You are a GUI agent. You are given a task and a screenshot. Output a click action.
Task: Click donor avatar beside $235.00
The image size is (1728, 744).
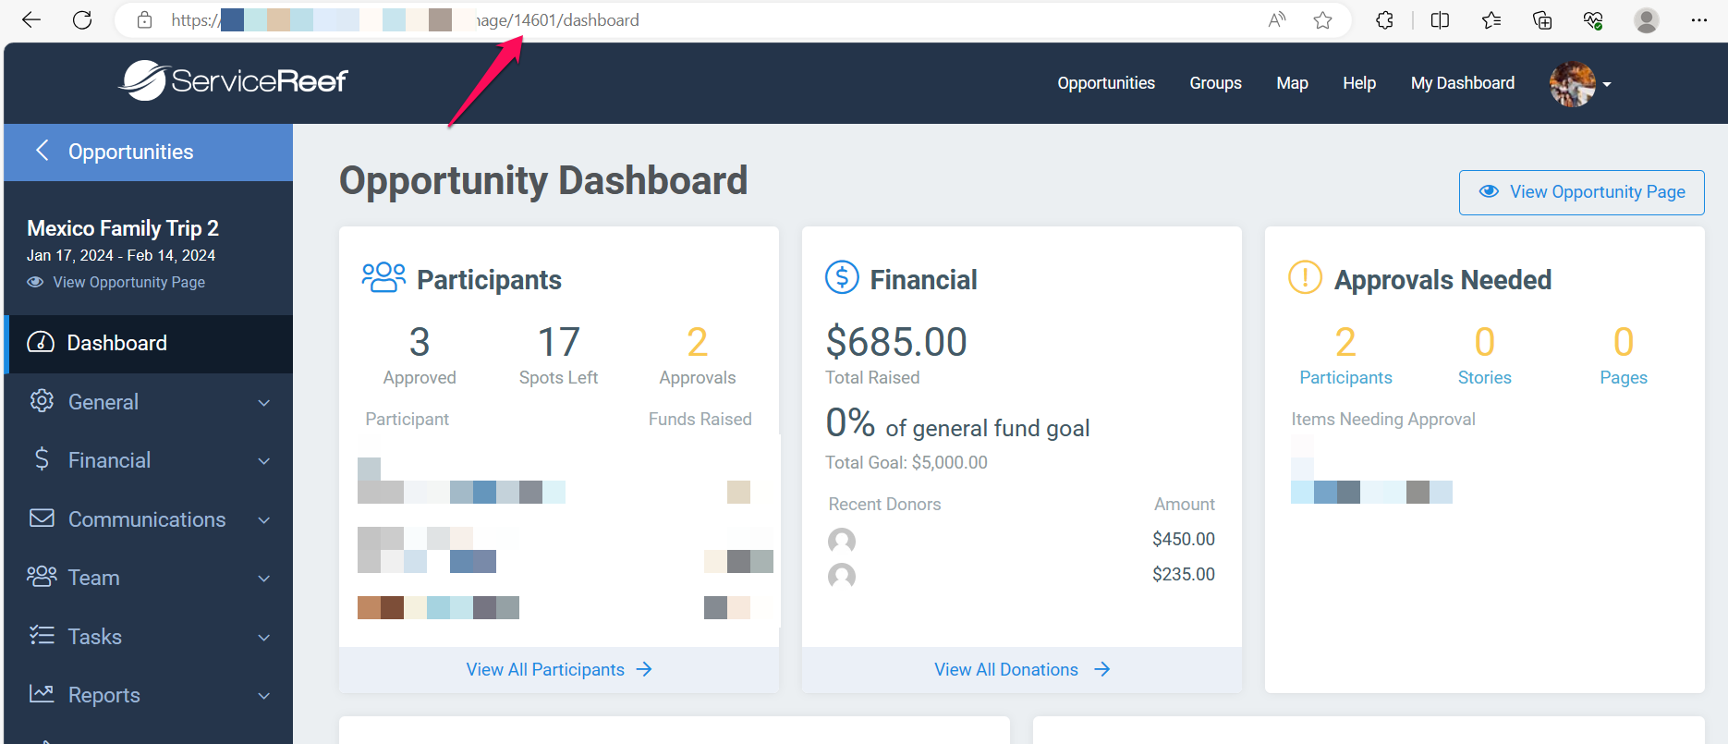[842, 576]
